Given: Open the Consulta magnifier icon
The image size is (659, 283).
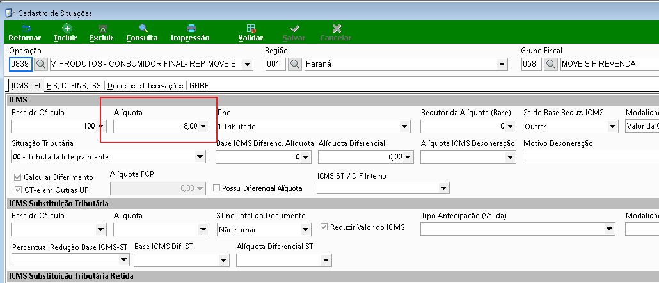Looking at the screenshot, I should pyautogui.click(x=143, y=29).
